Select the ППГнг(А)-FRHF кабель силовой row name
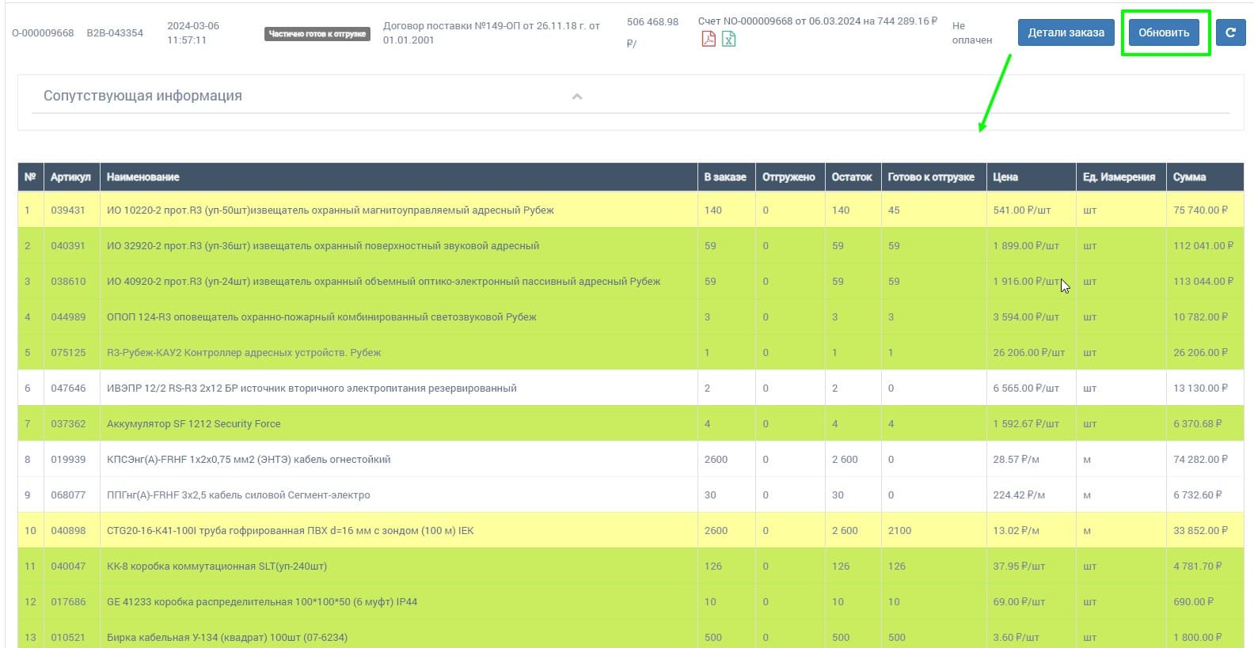1254x648 pixels. click(238, 495)
